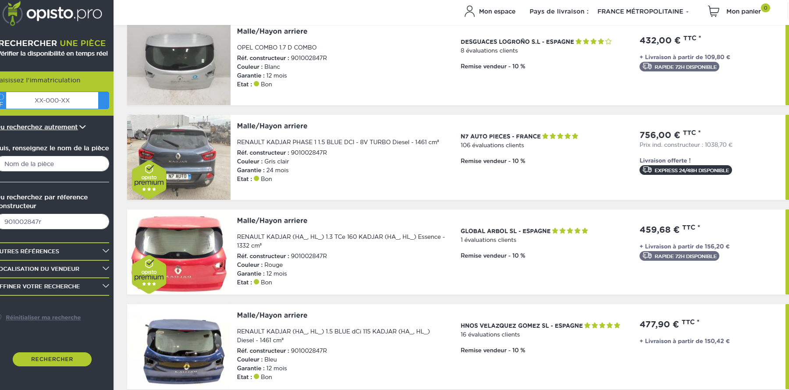Focus the license plate XX-000-XX field

point(52,100)
